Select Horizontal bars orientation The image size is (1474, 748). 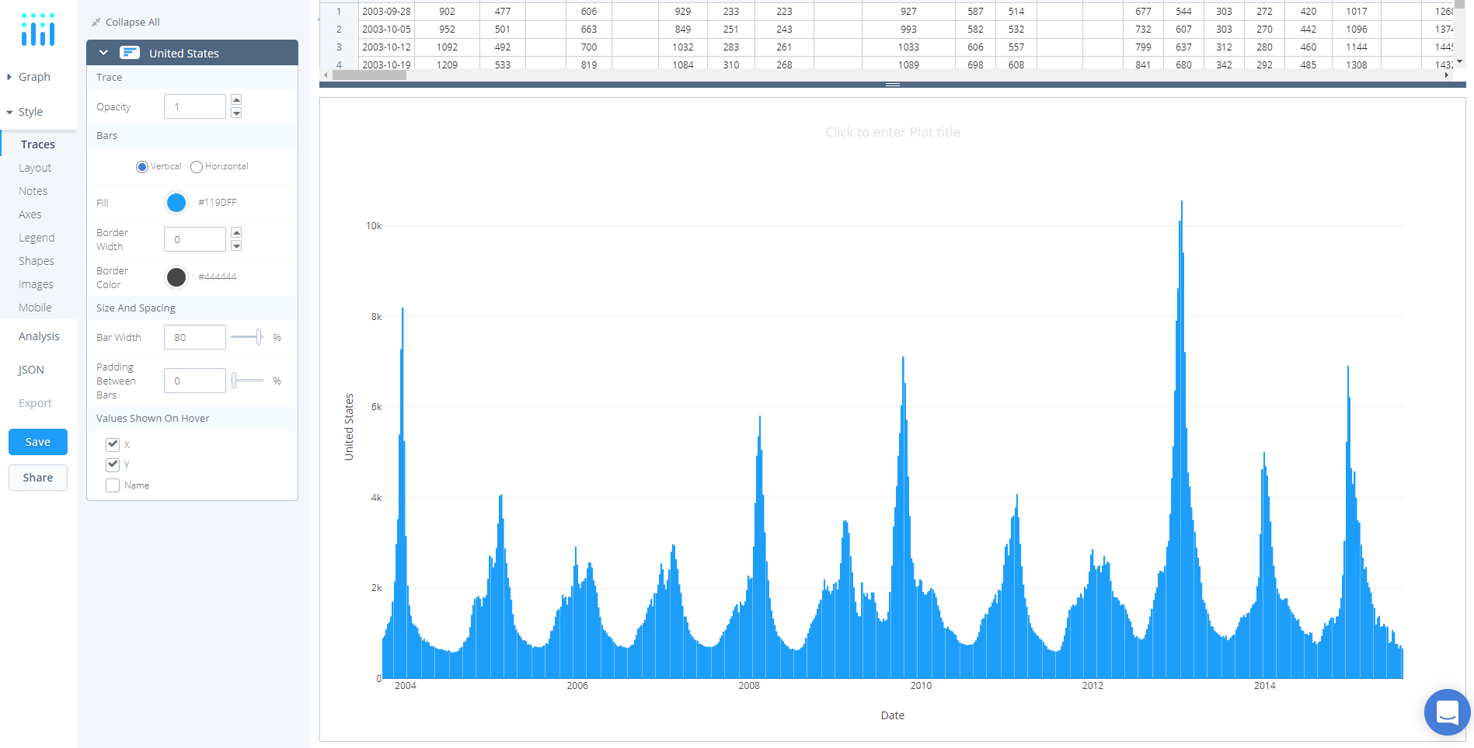pos(197,167)
